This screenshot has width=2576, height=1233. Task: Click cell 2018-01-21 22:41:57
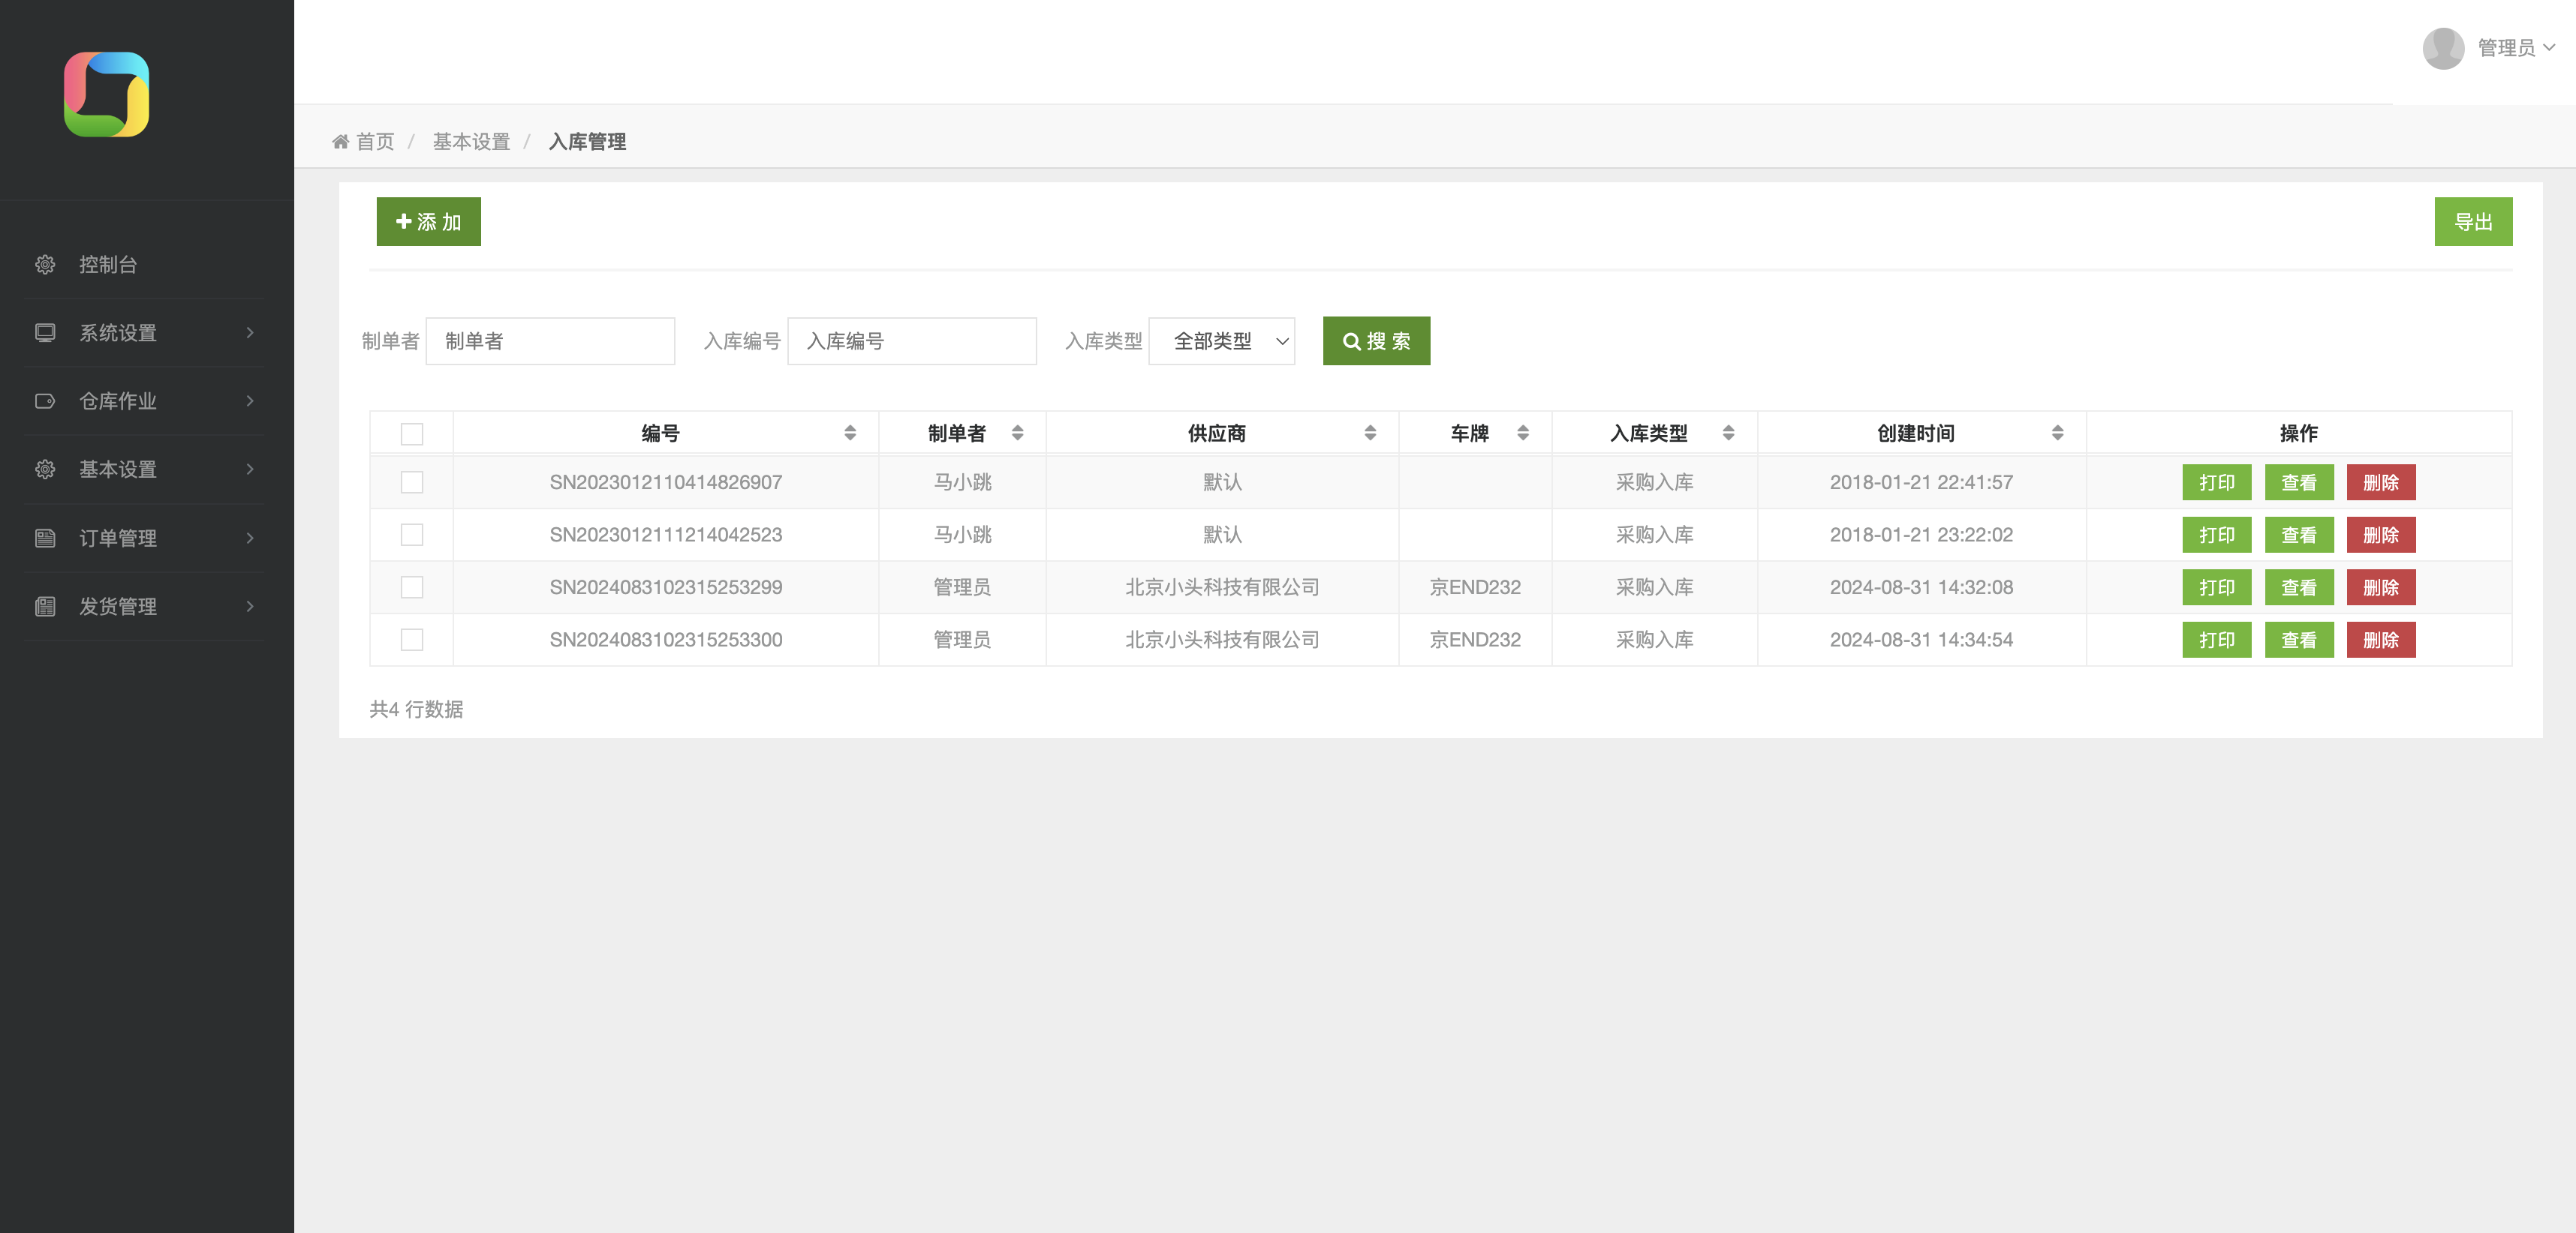pos(1921,481)
